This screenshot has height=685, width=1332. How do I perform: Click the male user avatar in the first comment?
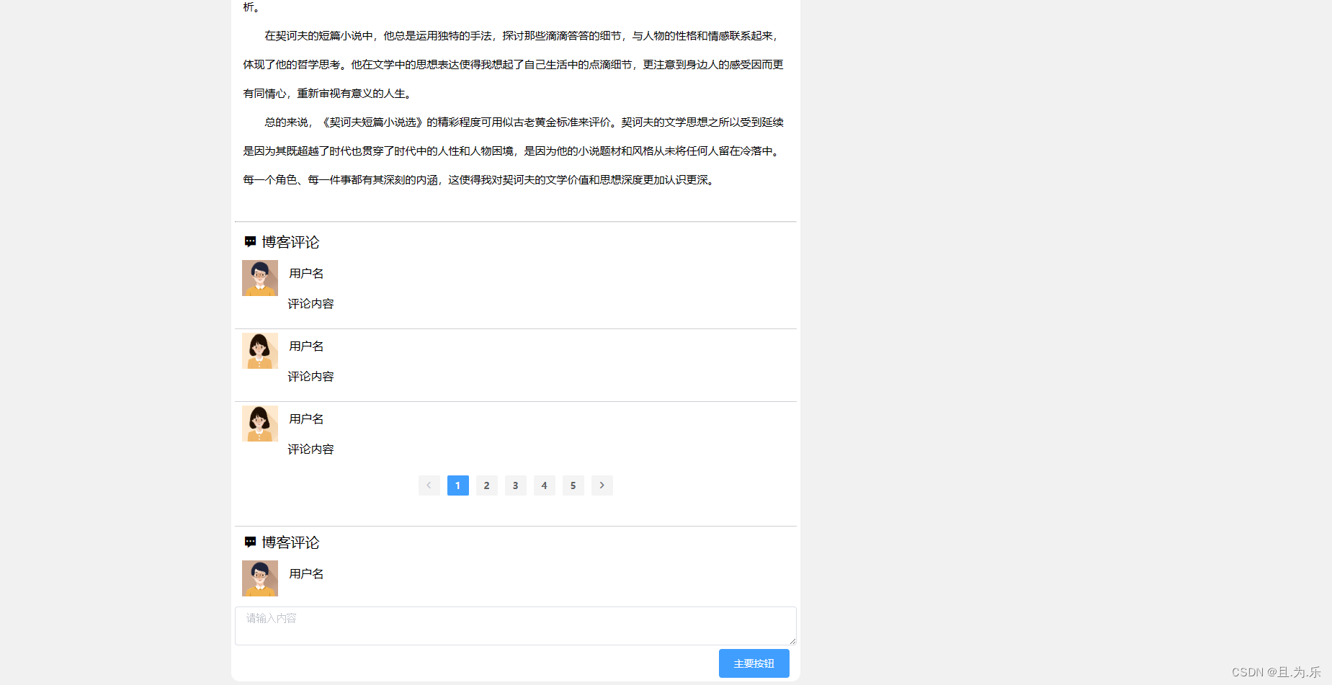click(x=259, y=278)
